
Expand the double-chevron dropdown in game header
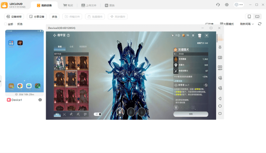193,35
